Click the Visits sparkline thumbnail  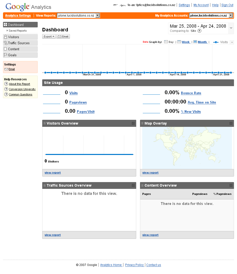(x=52, y=93)
